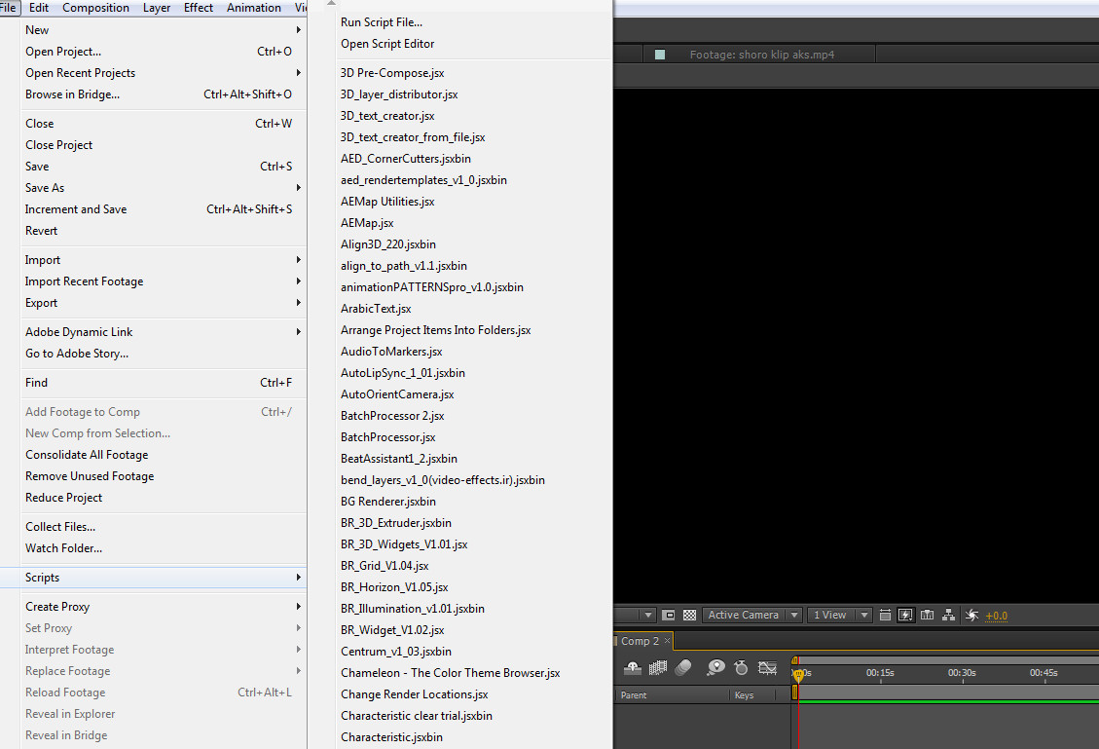Launch AudioToMarkers.jsx script
This screenshot has width=1099, height=749.
click(x=474, y=352)
